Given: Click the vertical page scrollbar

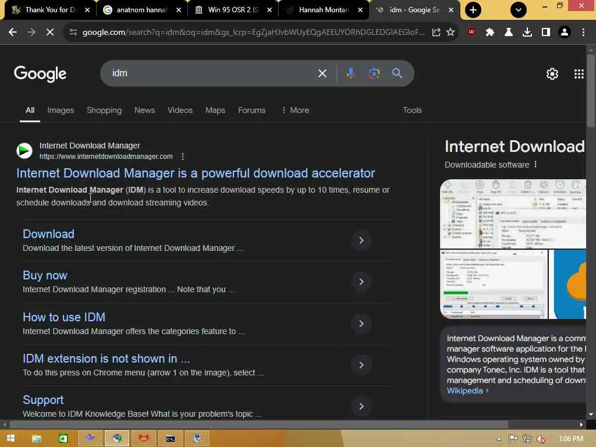Looking at the screenshot, I should pos(590,91).
